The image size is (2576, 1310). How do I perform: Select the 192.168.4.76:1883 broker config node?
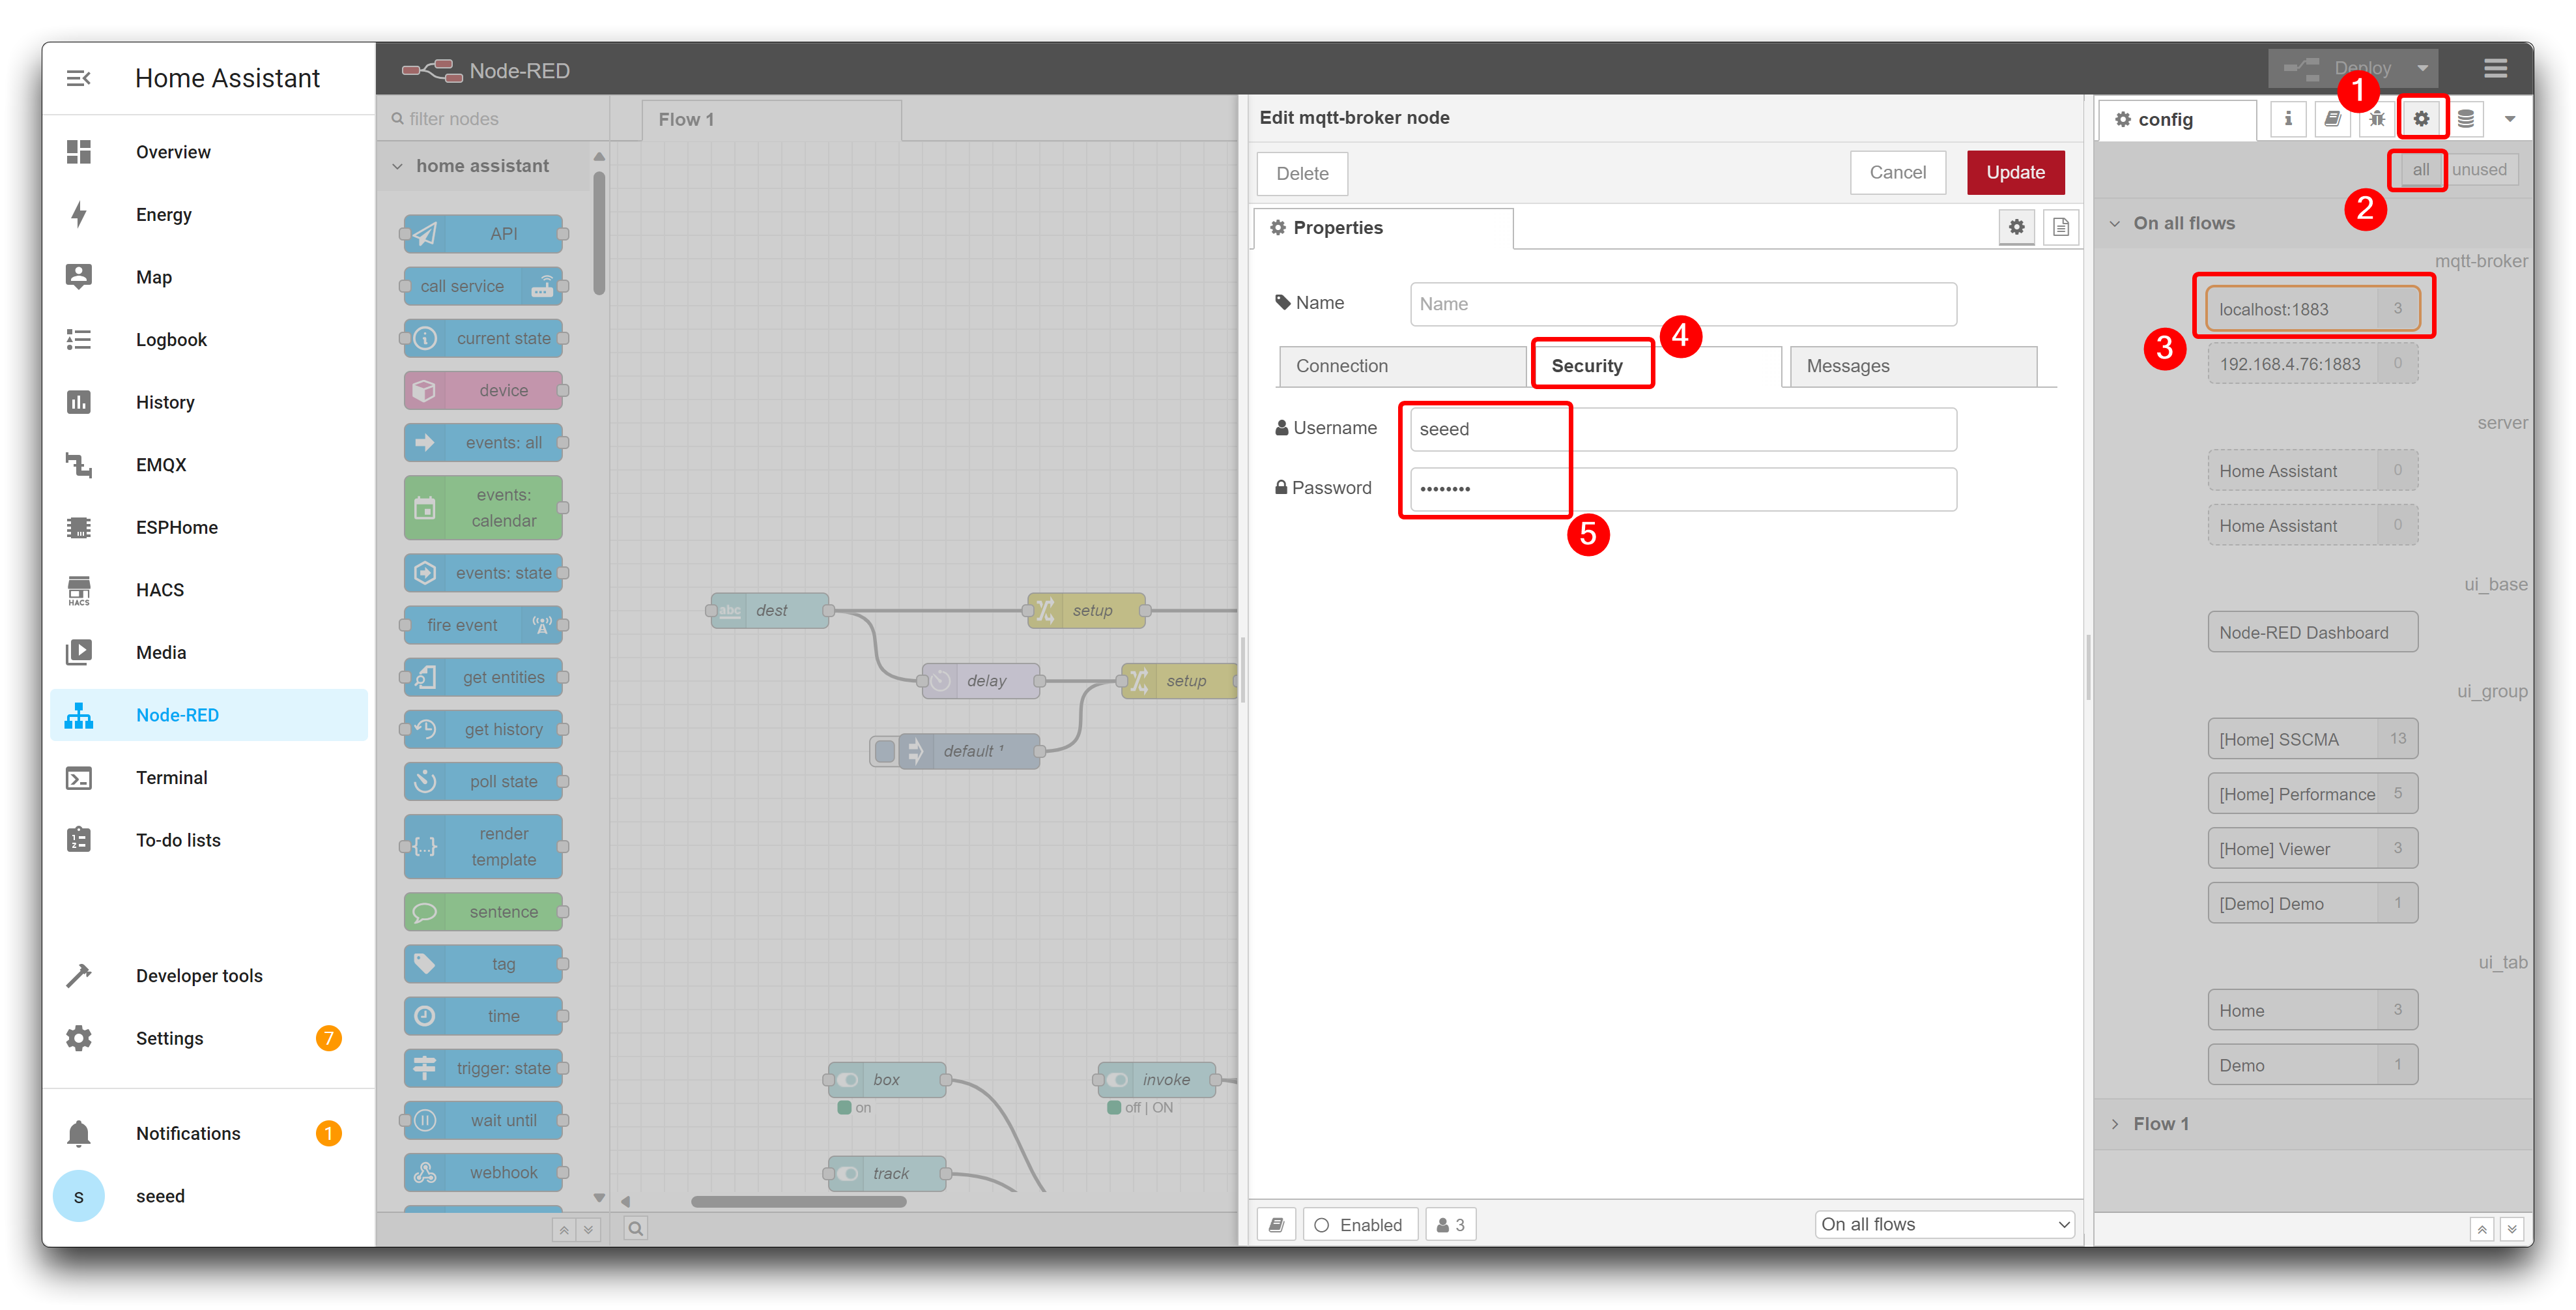pos(2312,363)
